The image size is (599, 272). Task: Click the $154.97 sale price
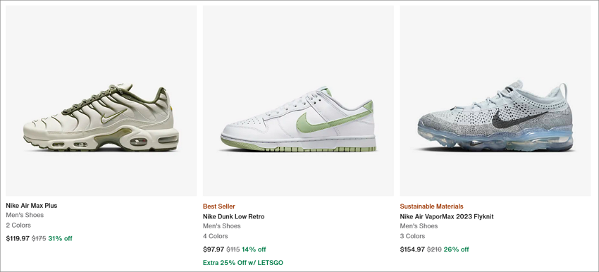pos(412,249)
